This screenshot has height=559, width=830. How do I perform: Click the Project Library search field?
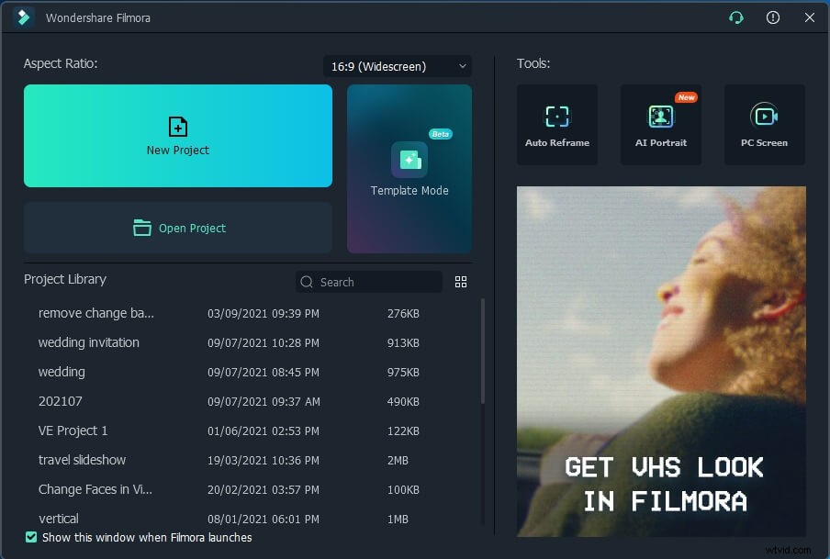pos(376,282)
